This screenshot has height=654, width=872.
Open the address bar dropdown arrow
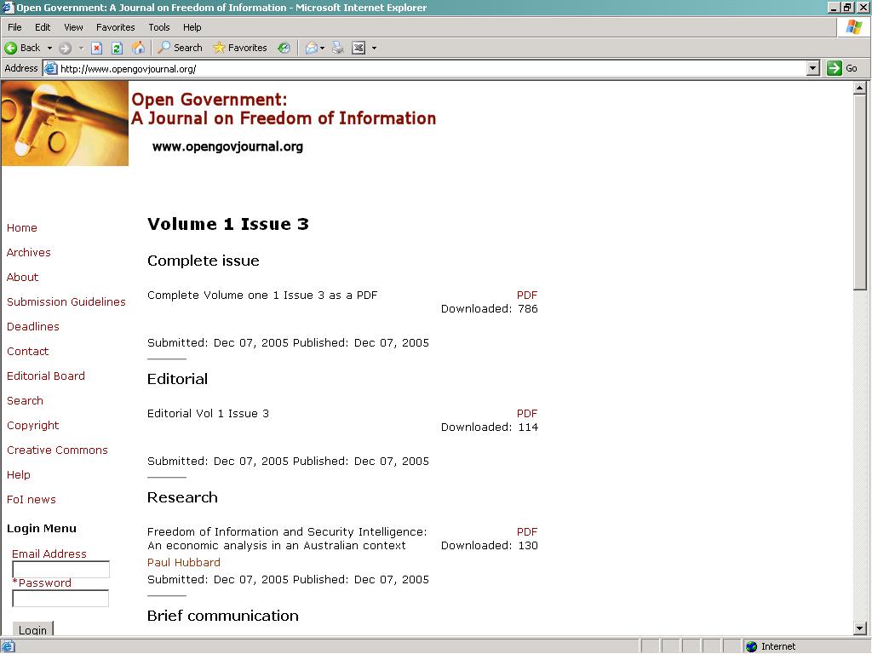pyautogui.click(x=813, y=68)
